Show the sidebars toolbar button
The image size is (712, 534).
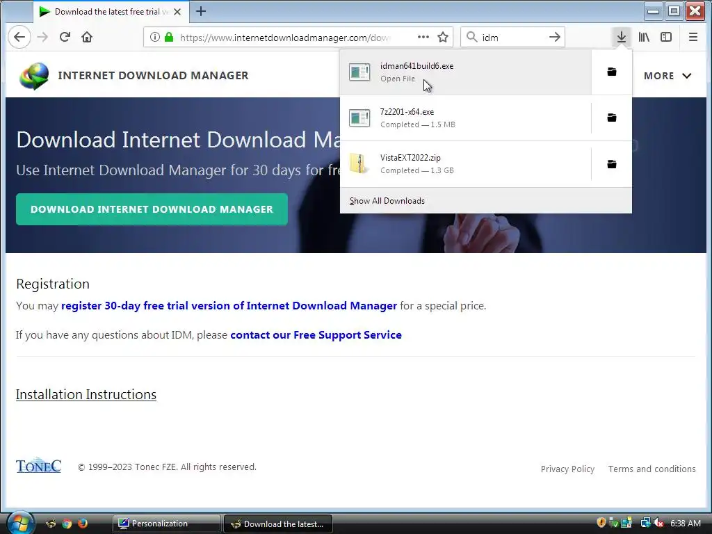point(665,37)
